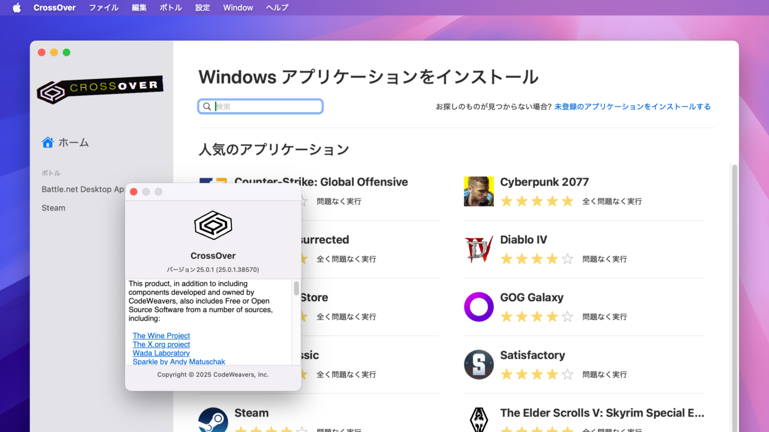Open the ヘルプ menu
The width and height of the screenshot is (769, 432).
277,8
